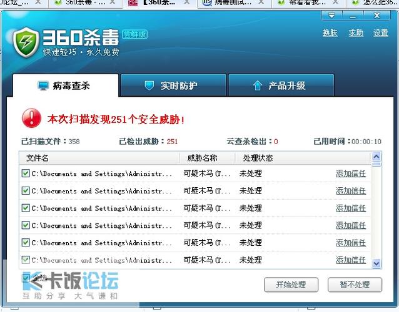
Task: Start processing with 开始处理 button
Action: (x=291, y=285)
